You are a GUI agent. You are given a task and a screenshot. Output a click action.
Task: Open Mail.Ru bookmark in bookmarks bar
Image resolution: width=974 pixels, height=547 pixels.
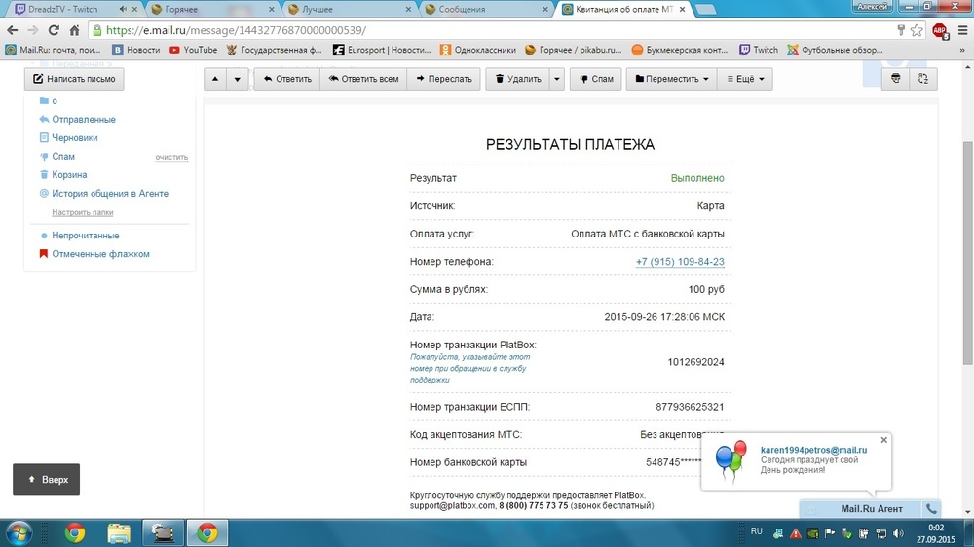pyautogui.click(x=54, y=50)
